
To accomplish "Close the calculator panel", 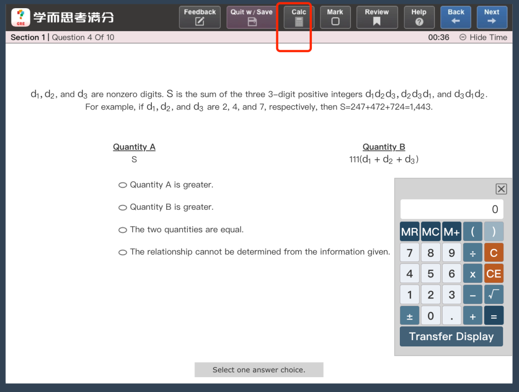I will point(501,189).
